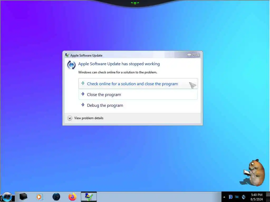Select the active problem report taskbar button
The image size is (270, 202).
89,197
